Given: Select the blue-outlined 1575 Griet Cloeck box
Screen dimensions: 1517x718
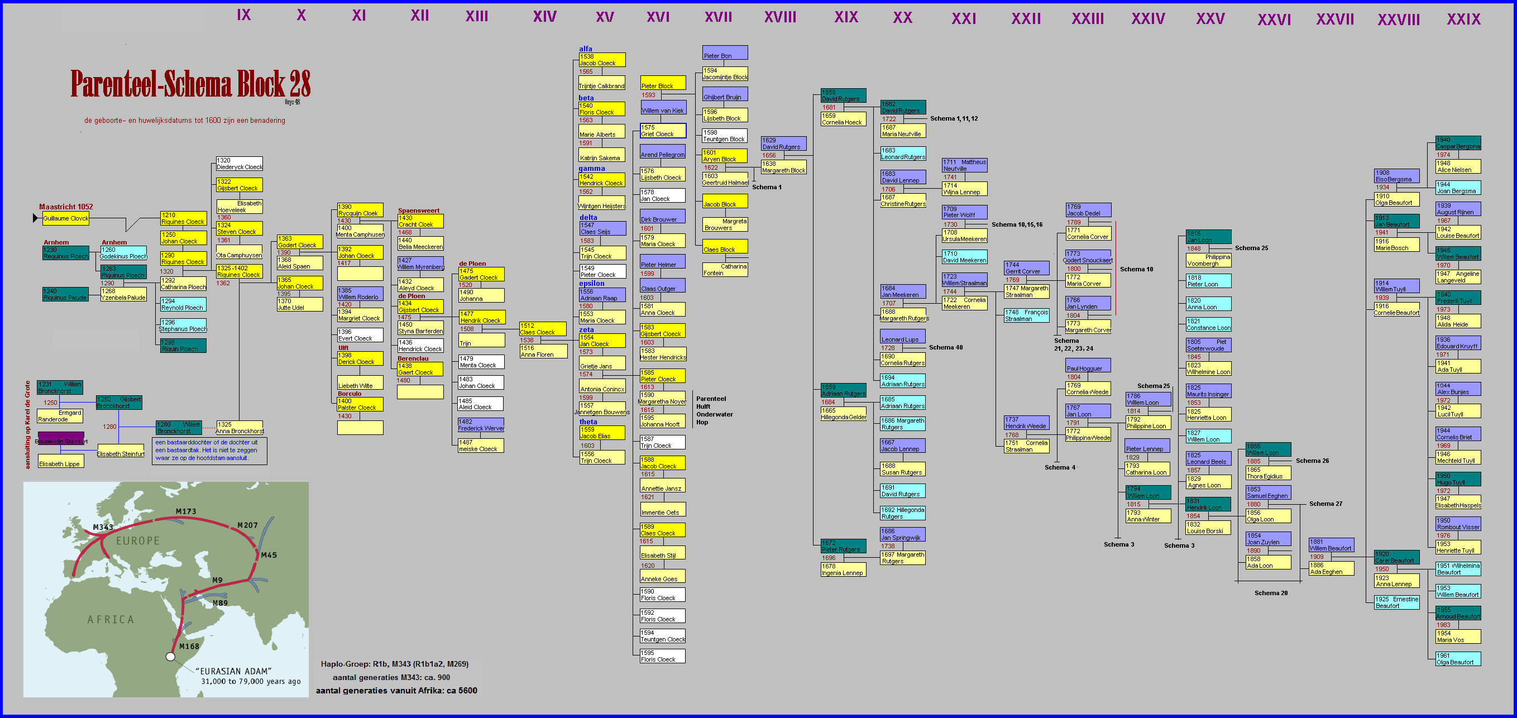Looking at the screenshot, I should click(x=663, y=131).
